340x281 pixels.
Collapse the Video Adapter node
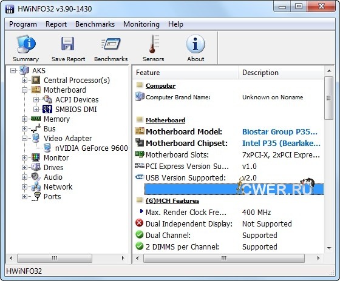[x=24, y=139]
